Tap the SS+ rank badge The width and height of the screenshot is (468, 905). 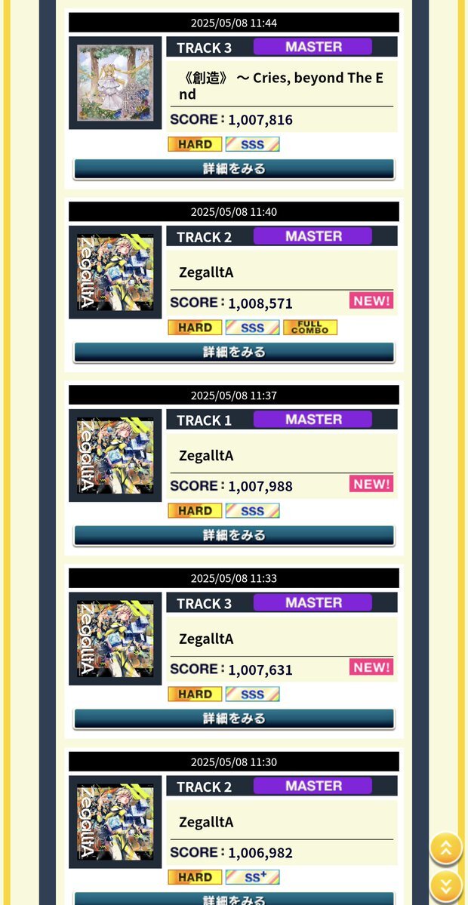pyautogui.click(x=252, y=877)
